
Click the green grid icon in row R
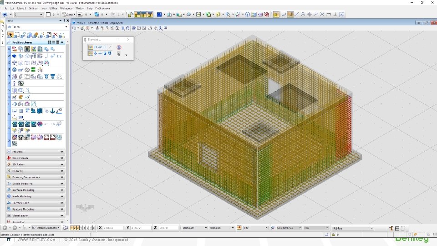pos(33,70)
